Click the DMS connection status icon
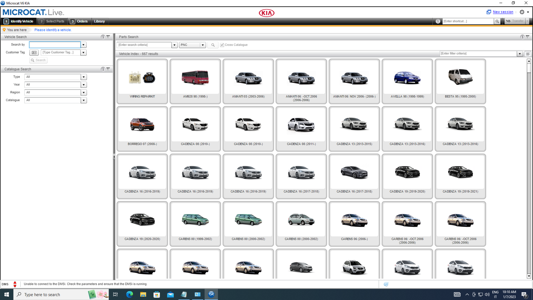Viewport: 533px width, 300px height. (15, 284)
